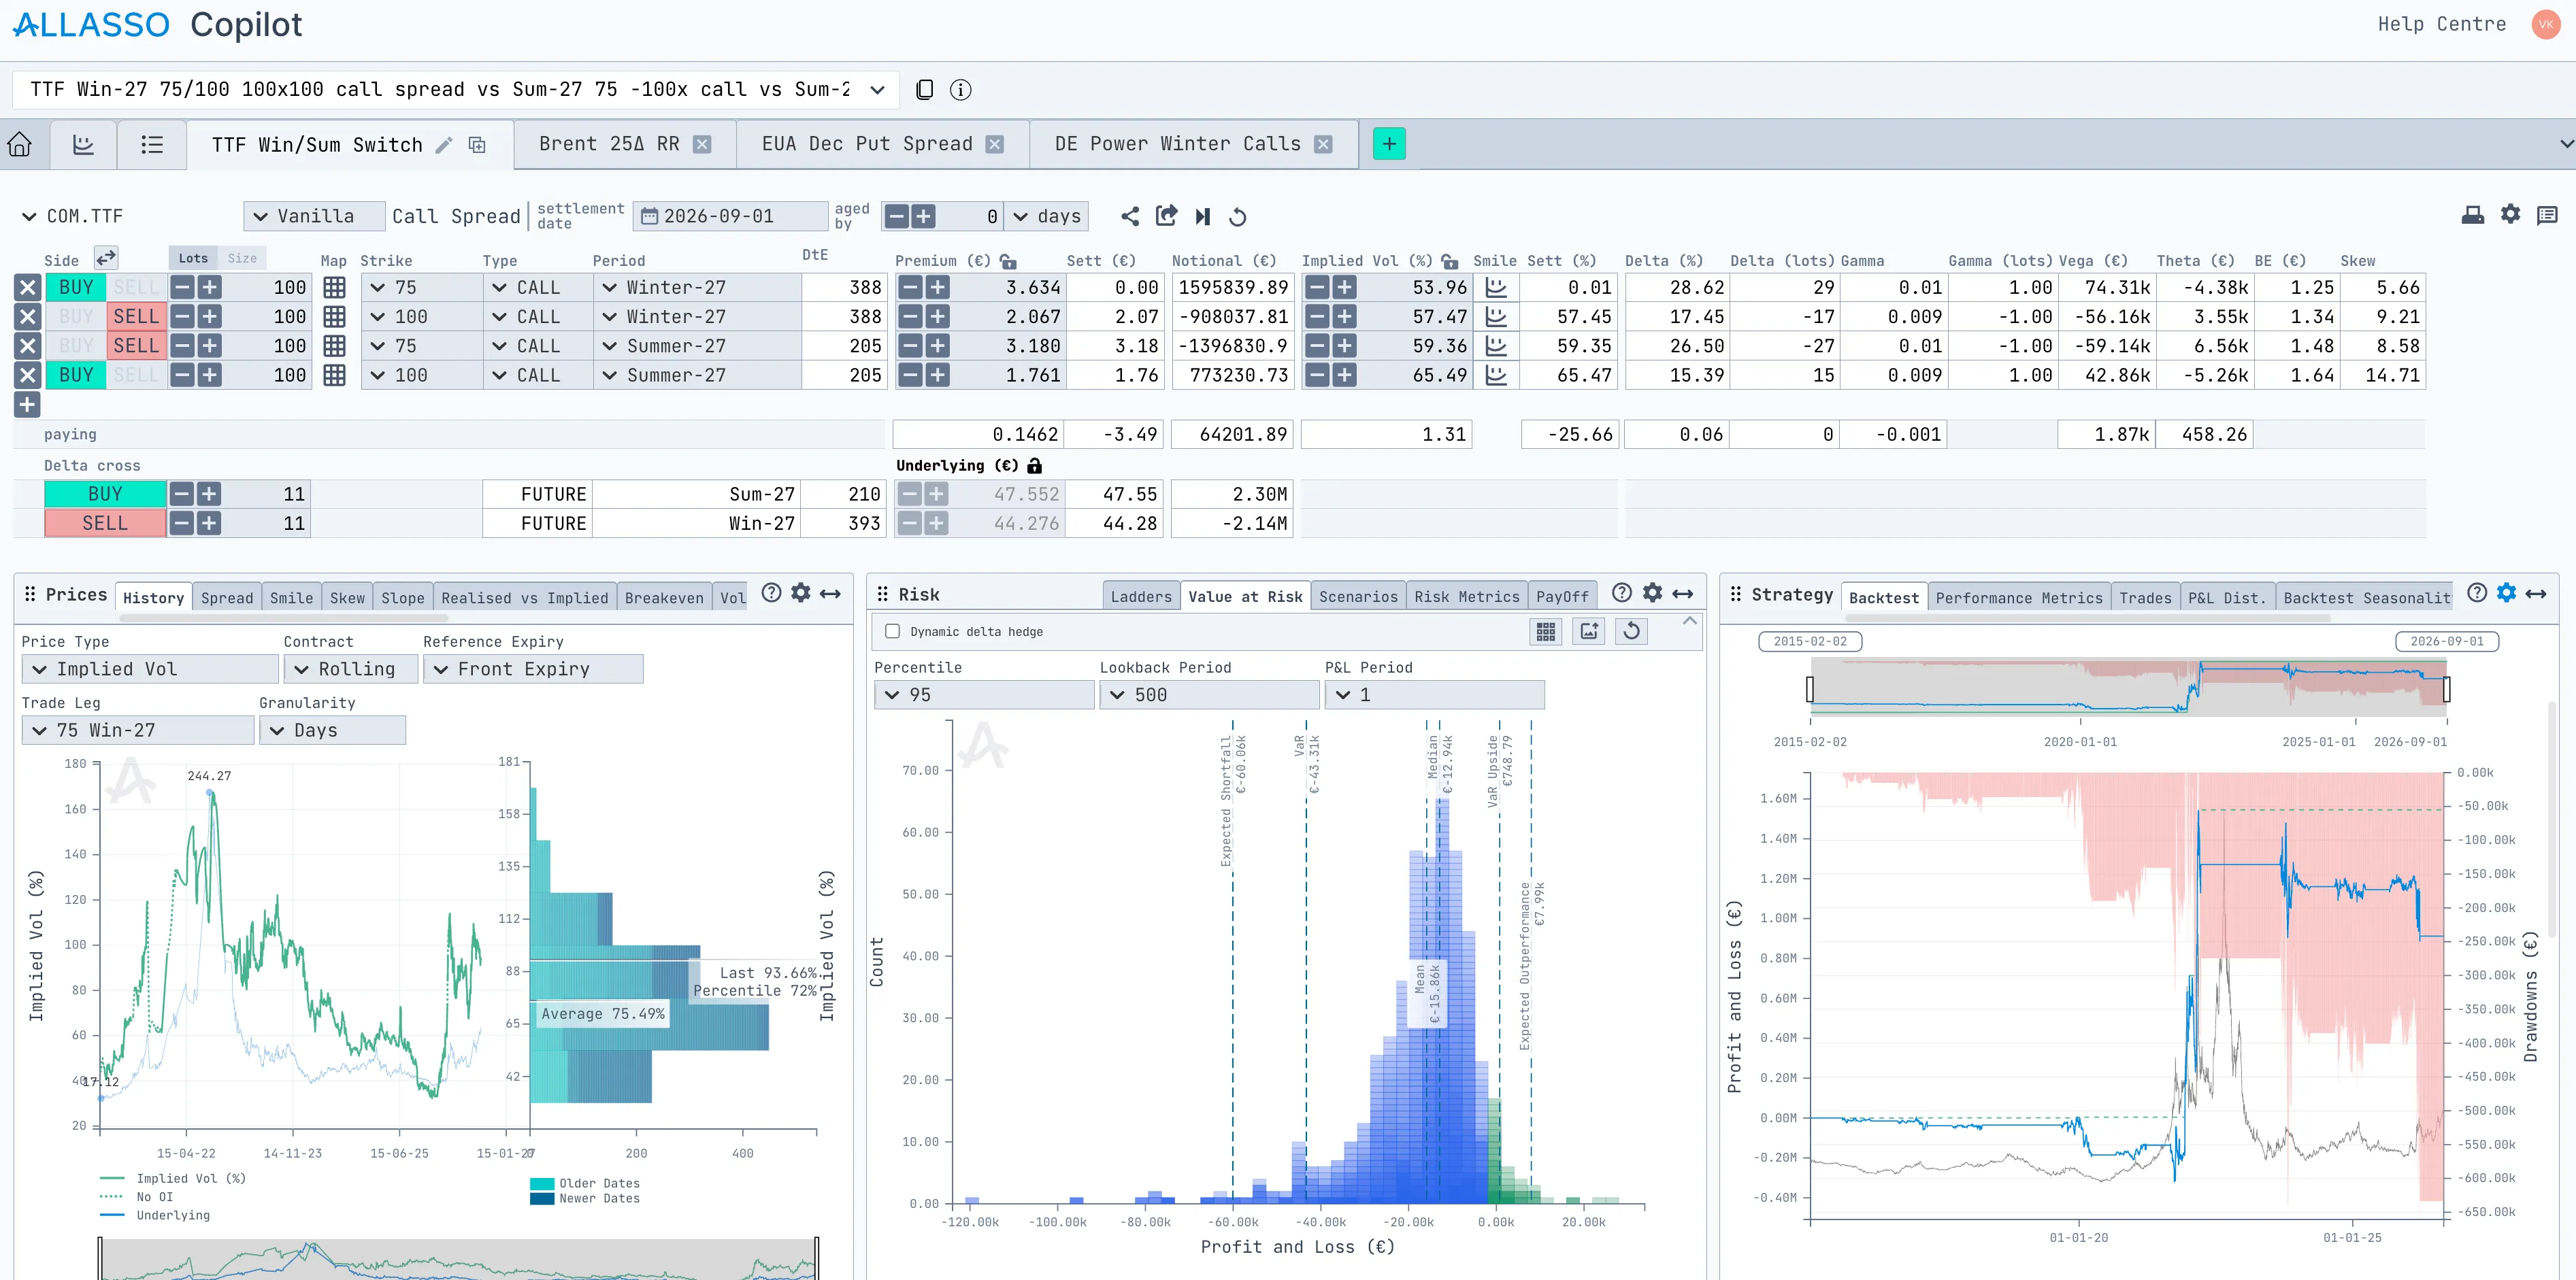Increase lots on Winter-27 75 call
Image resolution: width=2576 pixels, height=1280 pixels.
209,288
